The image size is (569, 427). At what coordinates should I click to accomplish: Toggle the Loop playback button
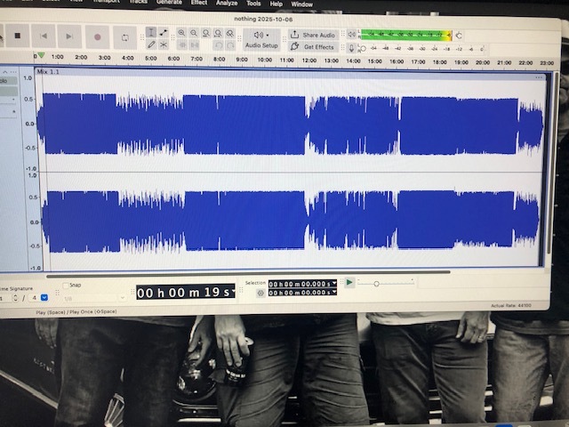click(124, 37)
